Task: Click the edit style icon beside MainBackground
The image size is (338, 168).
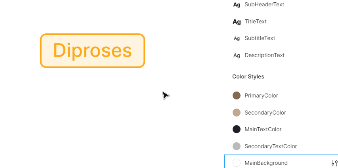Action: click(334, 163)
